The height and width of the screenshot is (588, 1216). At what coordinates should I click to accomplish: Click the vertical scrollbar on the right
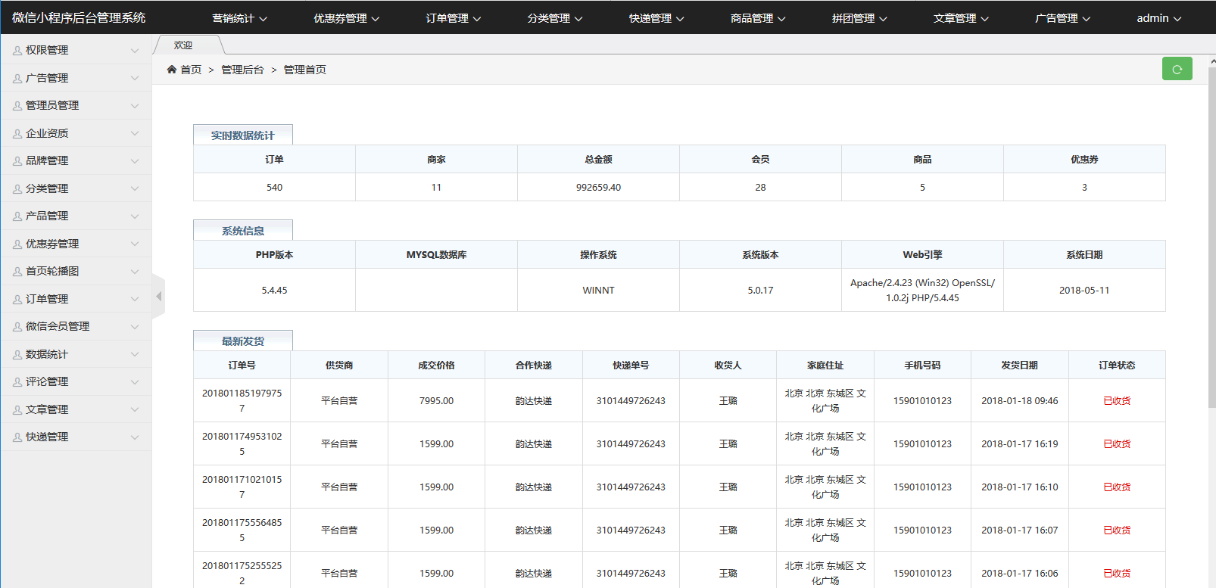pos(1211,227)
